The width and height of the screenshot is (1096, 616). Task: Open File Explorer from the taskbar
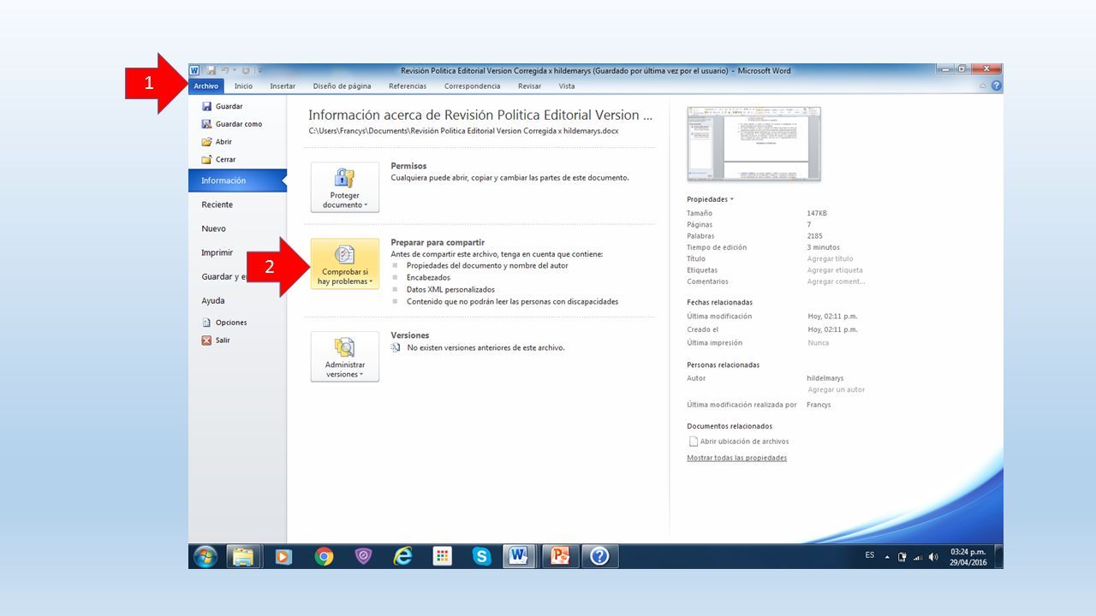(x=244, y=557)
